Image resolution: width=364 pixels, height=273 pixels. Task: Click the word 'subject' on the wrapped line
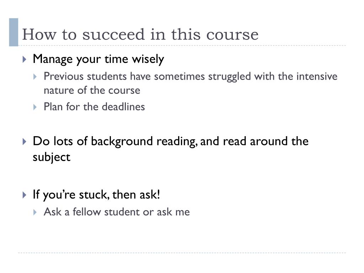tap(52, 157)
